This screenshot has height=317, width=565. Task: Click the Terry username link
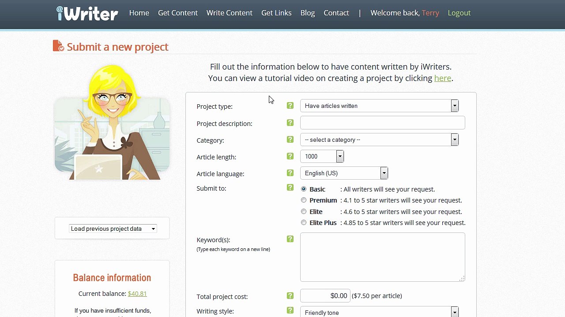pos(430,13)
